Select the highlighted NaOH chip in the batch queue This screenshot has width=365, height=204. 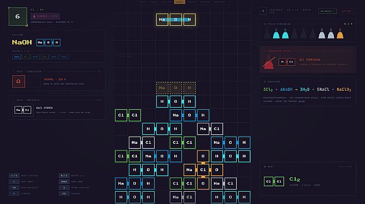coord(17,57)
